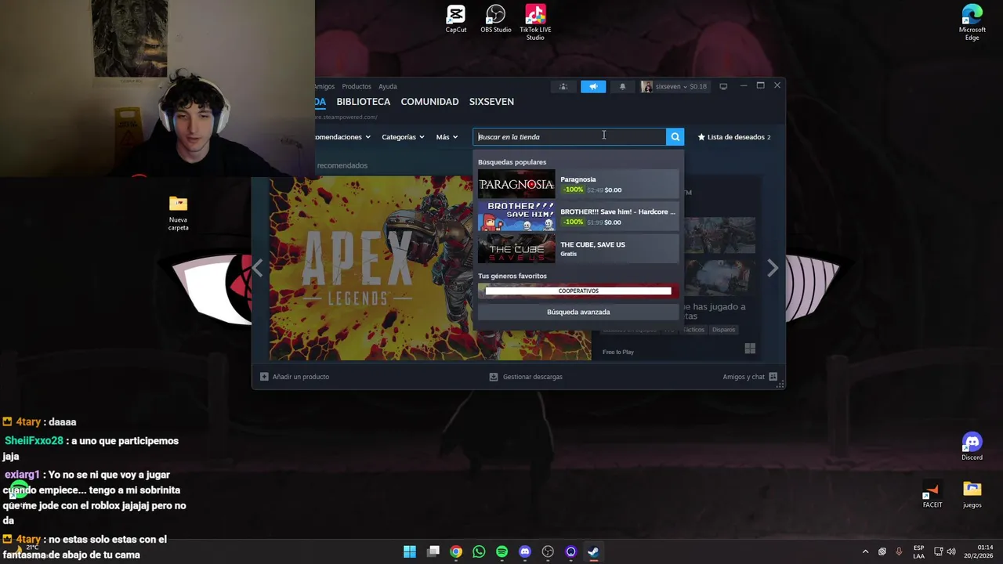1003x564 pixels.
Task: Open Amigos y chat panel
Action: pyautogui.click(x=750, y=377)
